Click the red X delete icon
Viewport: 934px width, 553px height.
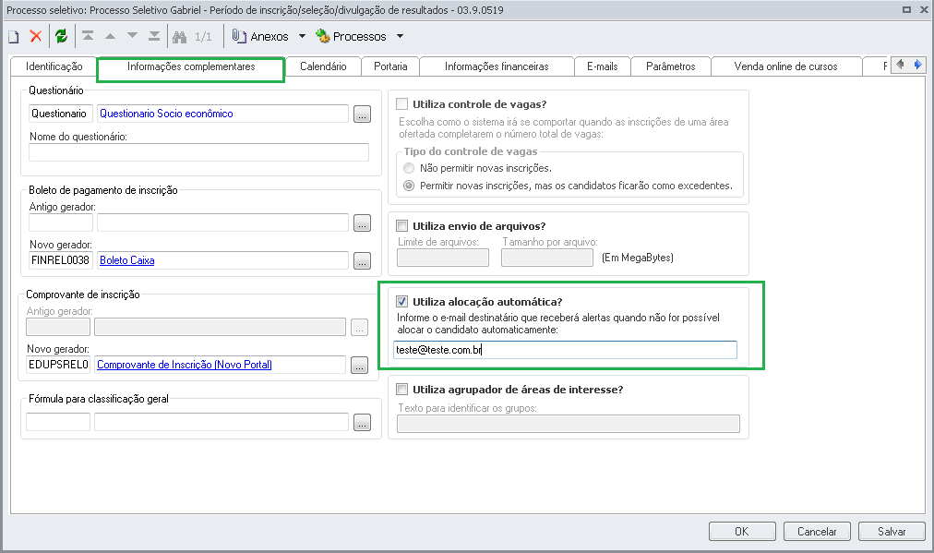tap(36, 36)
